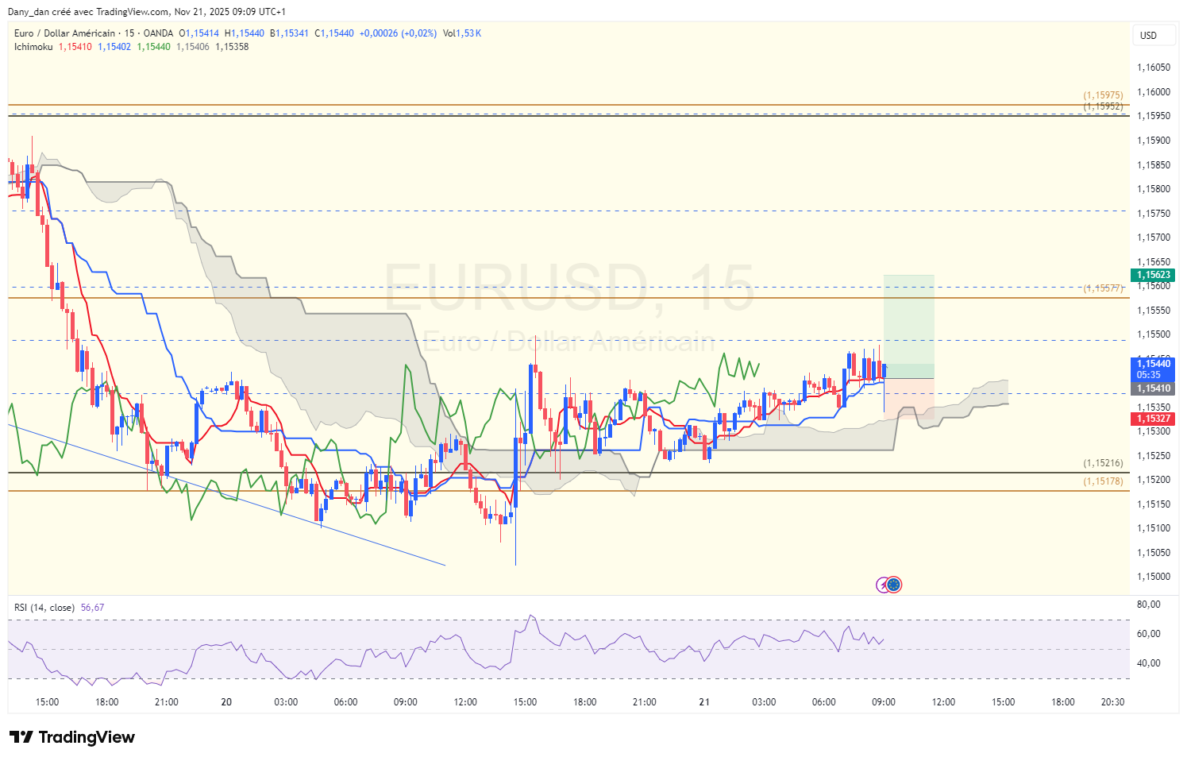Click the Ichimoku indicator label

[33, 47]
